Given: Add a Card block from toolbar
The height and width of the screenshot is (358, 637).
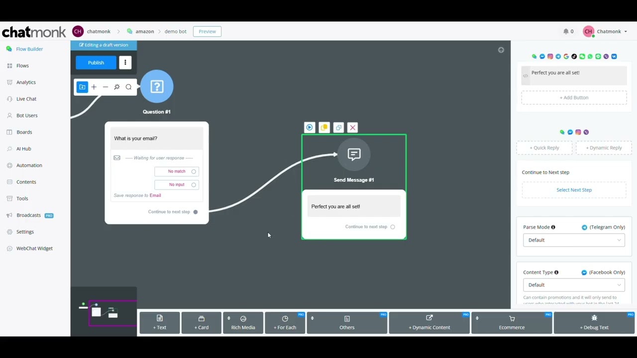Looking at the screenshot, I should tap(202, 322).
